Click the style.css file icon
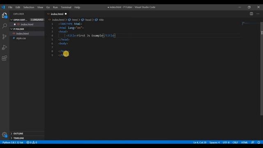 pos(14,38)
